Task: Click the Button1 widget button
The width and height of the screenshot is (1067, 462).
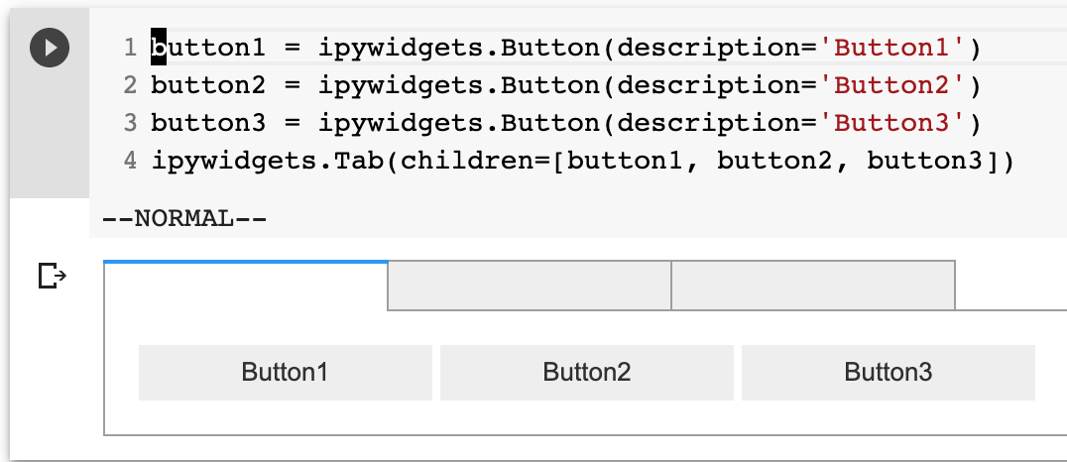Action: point(286,372)
